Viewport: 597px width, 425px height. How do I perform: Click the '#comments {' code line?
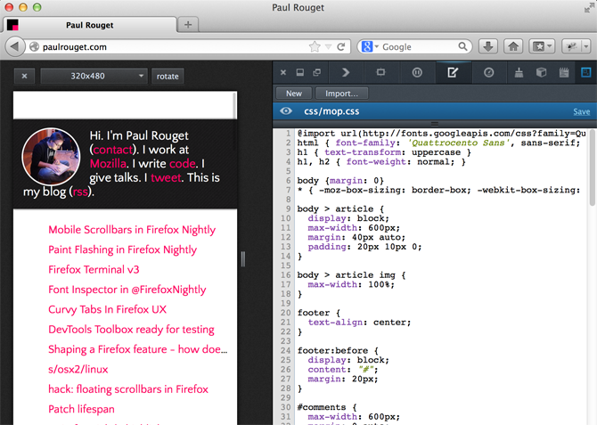pos(327,407)
